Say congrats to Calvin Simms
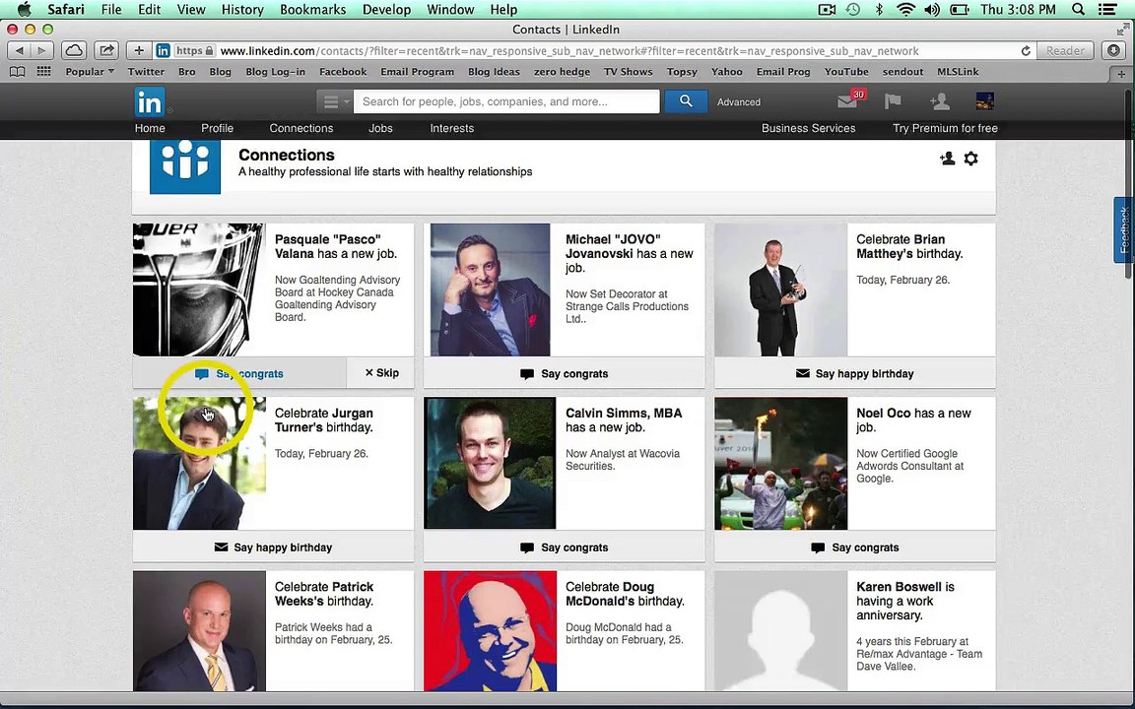Image resolution: width=1135 pixels, height=709 pixels. pyautogui.click(x=564, y=547)
